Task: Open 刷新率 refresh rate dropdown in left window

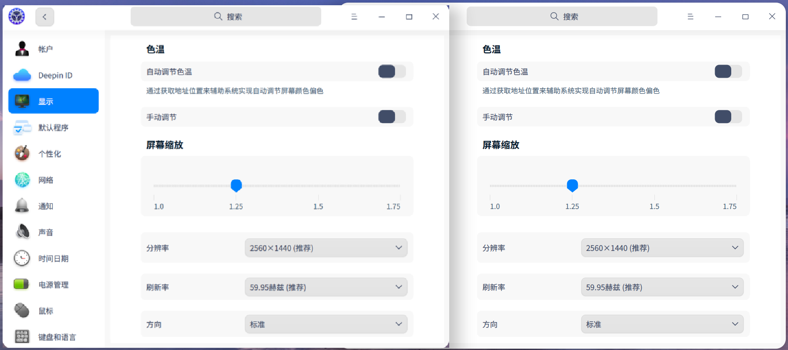Action: coord(326,287)
